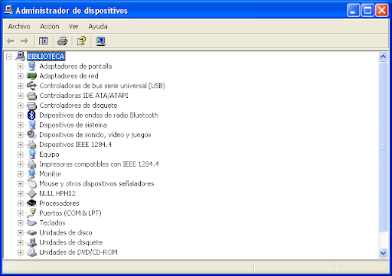Select the NULL HPH12 diamond icon
The height and width of the screenshot is (276, 392).
click(31, 193)
